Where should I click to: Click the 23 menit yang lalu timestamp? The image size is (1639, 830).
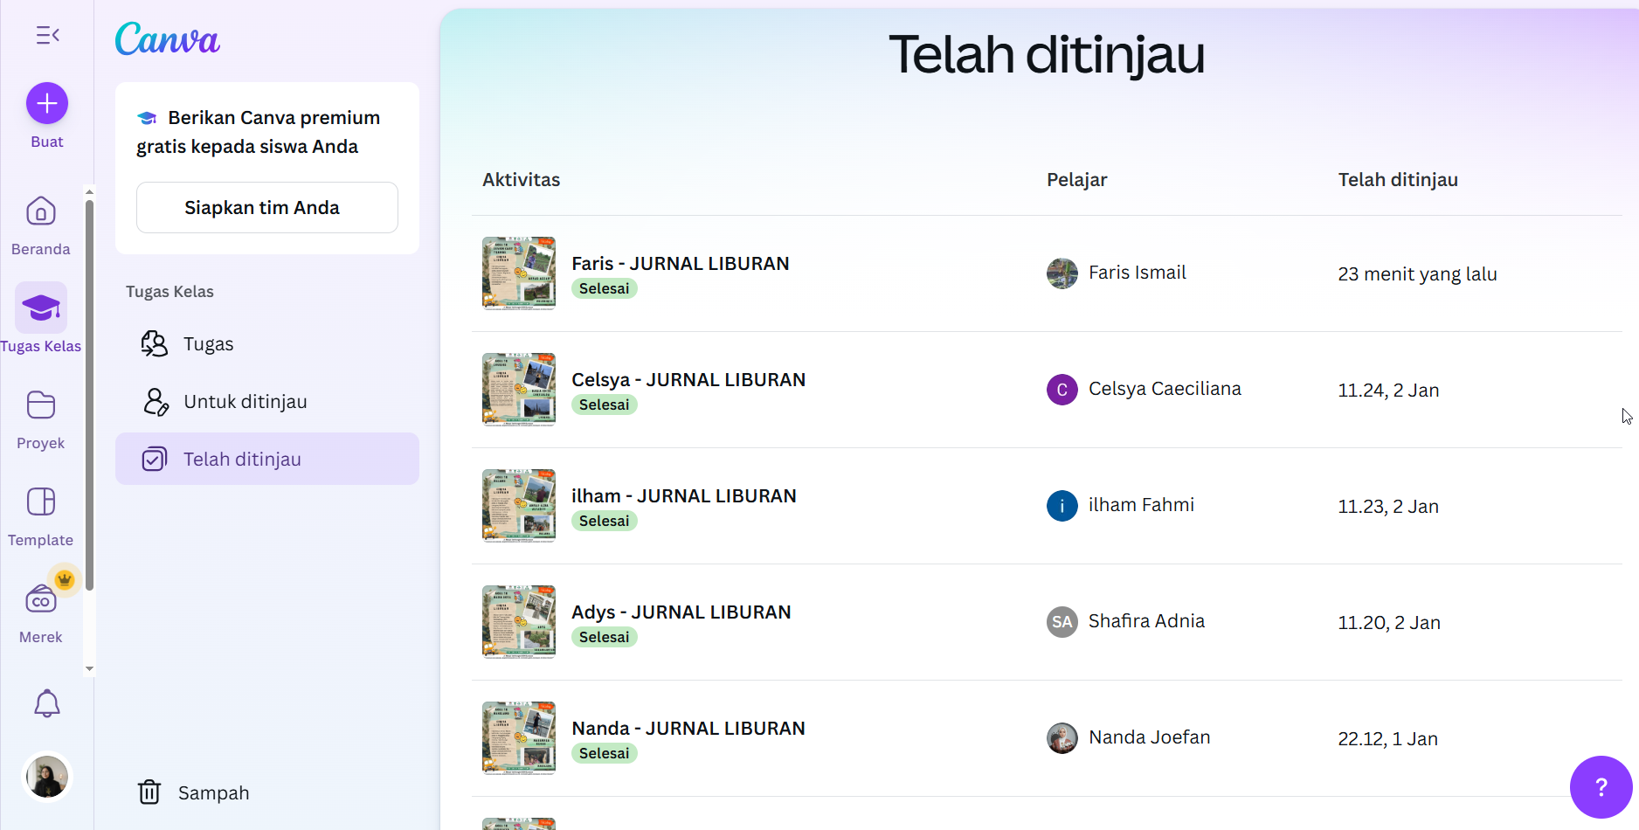1417,274
